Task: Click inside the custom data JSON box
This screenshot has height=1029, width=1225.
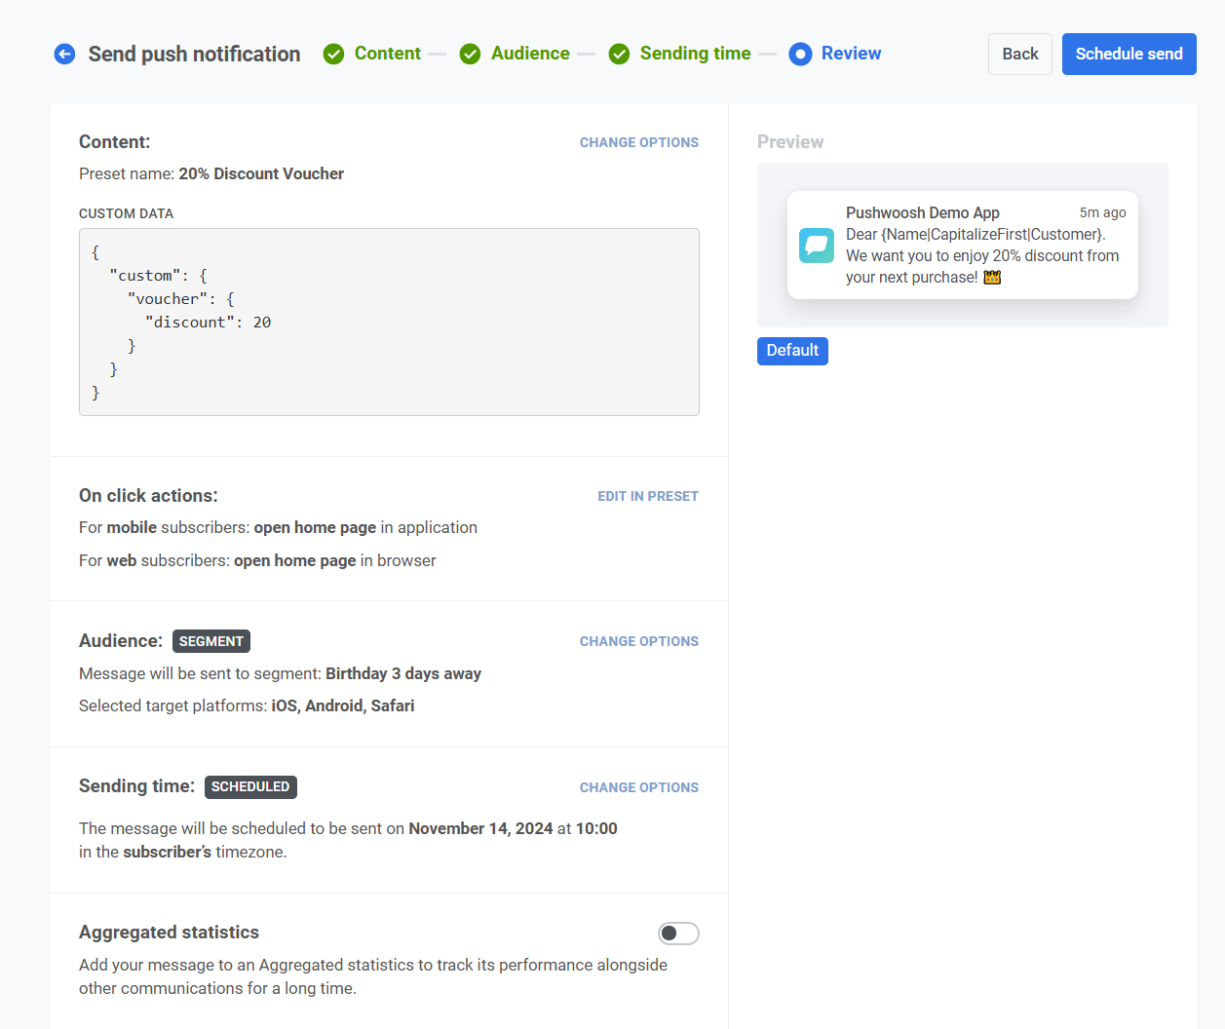Action: pyautogui.click(x=389, y=322)
